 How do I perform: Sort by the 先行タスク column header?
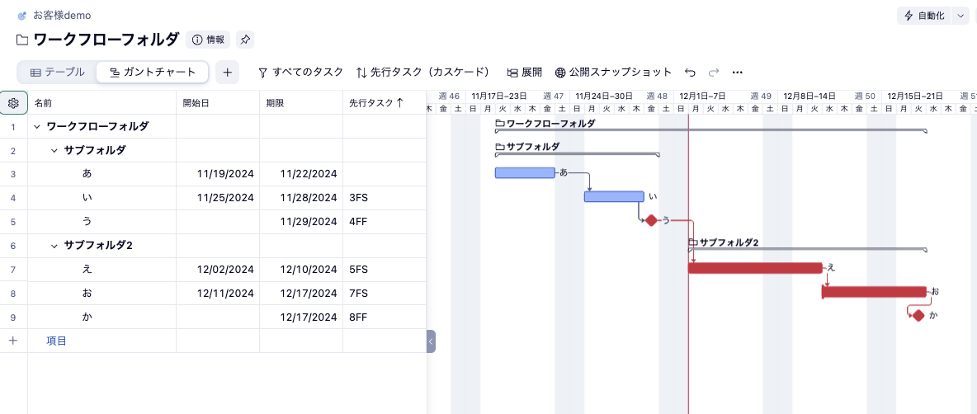click(x=375, y=103)
